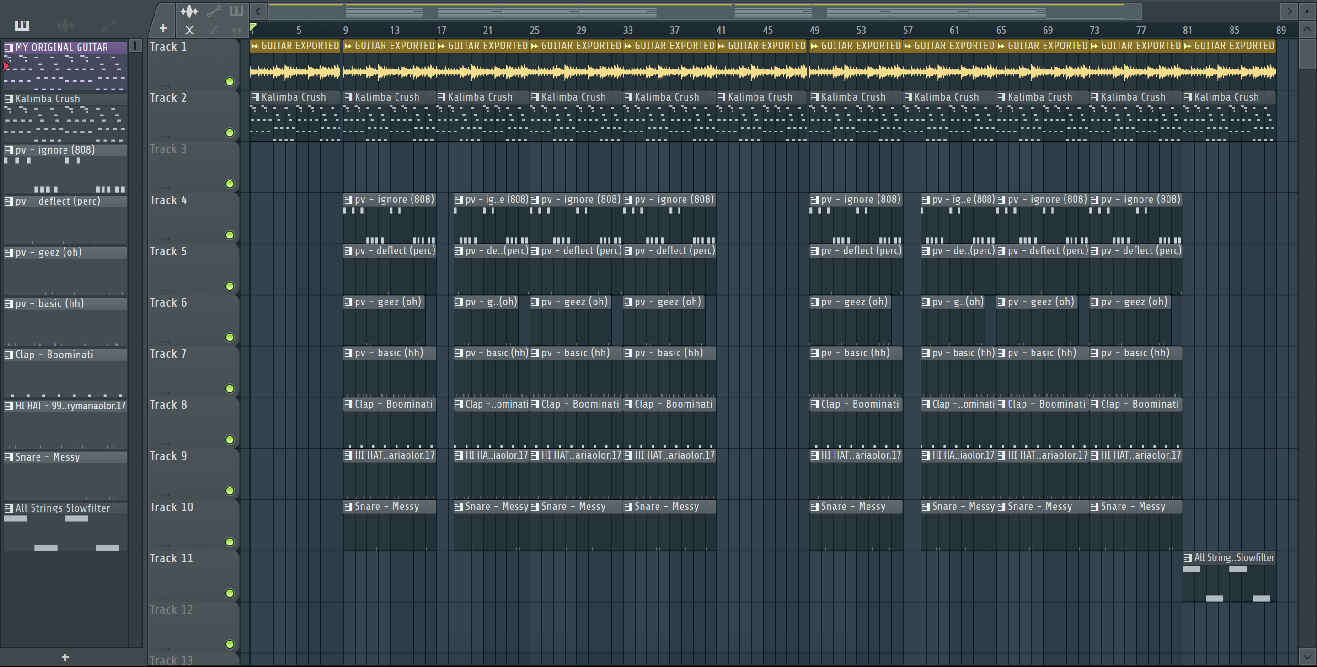This screenshot has width=1317, height=667.
Task: Toggle the Track 11 mute LED
Action: tap(230, 593)
